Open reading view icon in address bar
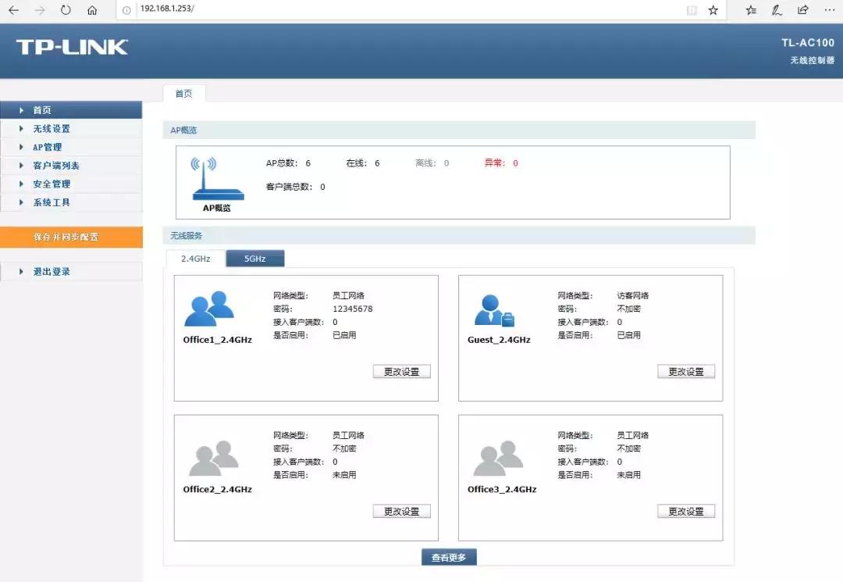Image resolution: width=843 pixels, height=582 pixels. pos(692,10)
